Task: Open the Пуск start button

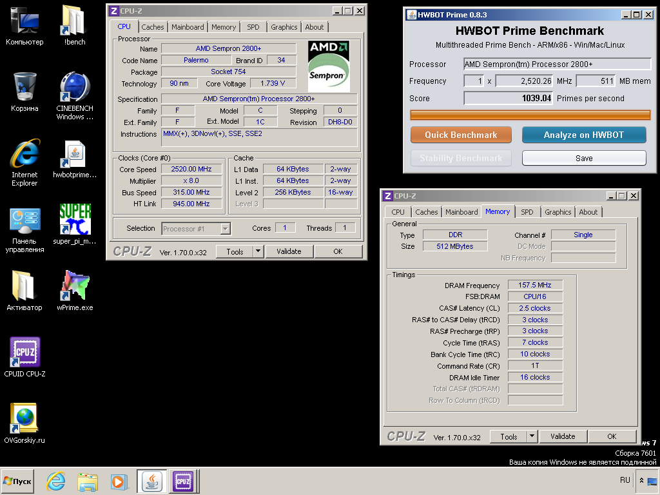Action: point(17,481)
